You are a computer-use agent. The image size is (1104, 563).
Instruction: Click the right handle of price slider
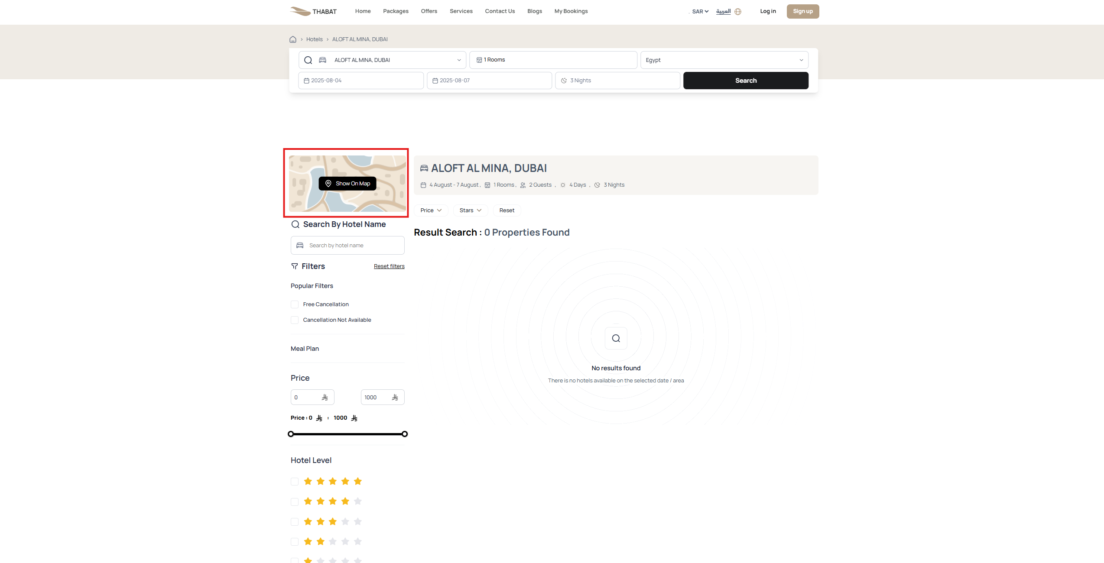[x=405, y=434]
